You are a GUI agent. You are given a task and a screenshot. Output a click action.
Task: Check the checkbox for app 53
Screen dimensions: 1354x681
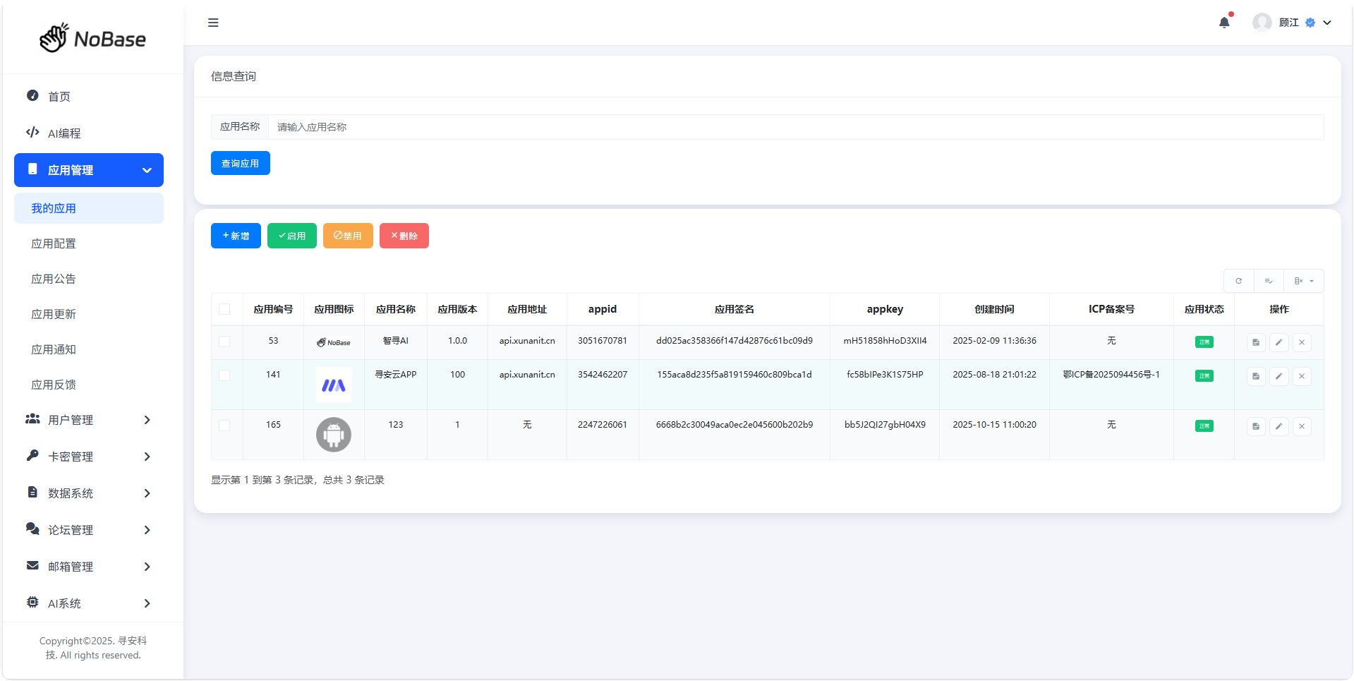224,342
